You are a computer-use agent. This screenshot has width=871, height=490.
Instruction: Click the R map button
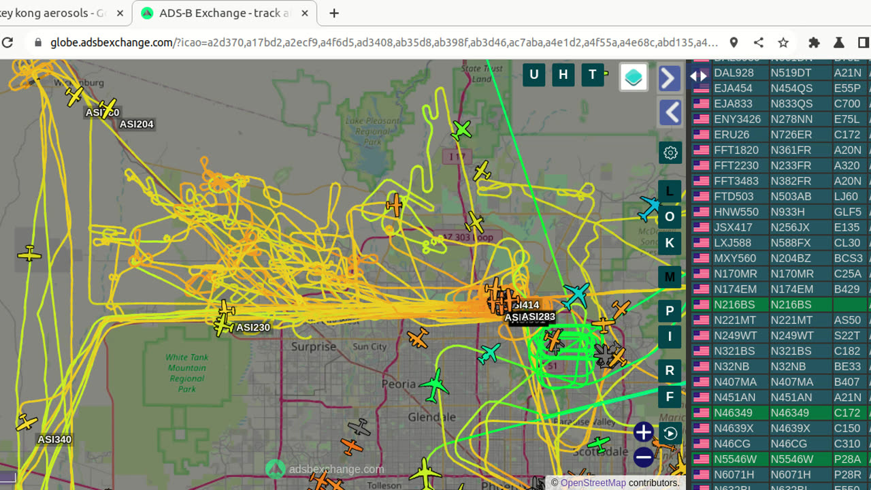tap(670, 370)
